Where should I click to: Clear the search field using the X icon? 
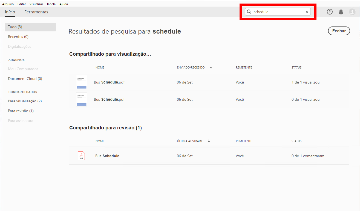[x=307, y=12]
